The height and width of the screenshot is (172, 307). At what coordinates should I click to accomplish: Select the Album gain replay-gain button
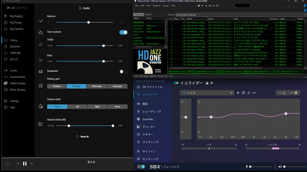tap(97, 86)
